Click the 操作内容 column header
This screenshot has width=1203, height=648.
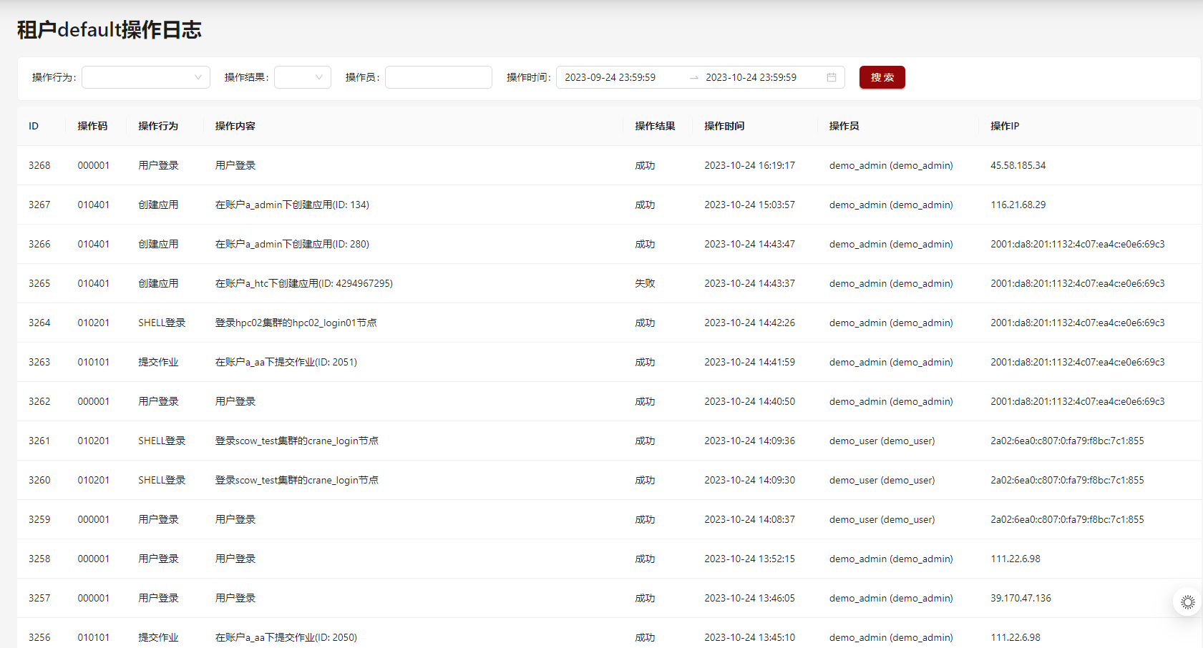[x=235, y=126]
